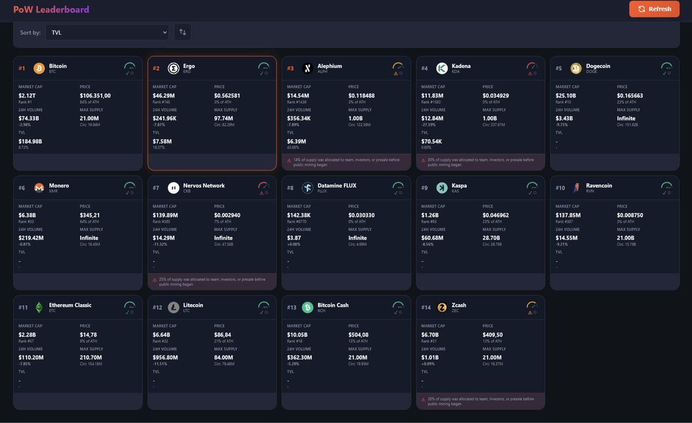Click Ergo TVL value $7.58M

(162, 141)
